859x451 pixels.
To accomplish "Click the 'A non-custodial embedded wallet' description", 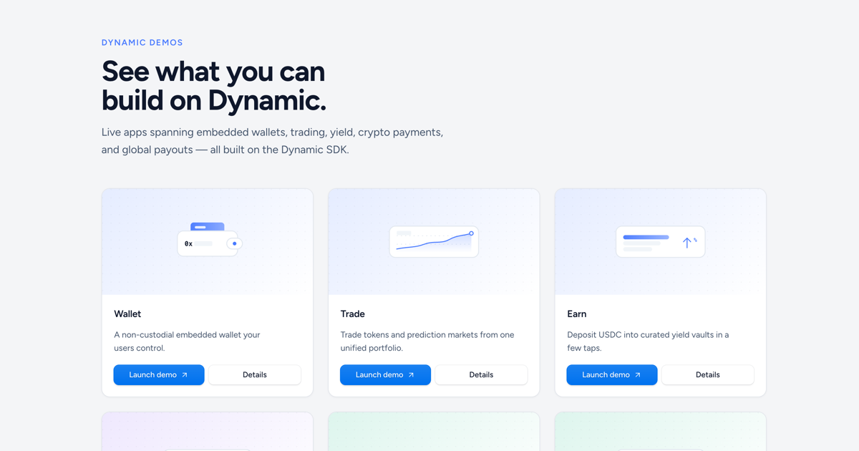I will (x=187, y=341).
